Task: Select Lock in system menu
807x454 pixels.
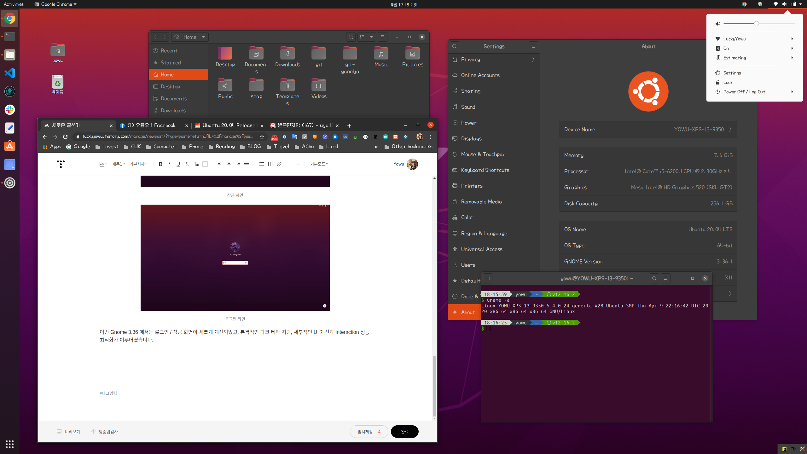Action: (728, 82)
